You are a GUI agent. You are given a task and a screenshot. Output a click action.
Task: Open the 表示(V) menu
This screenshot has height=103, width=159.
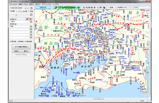click(x=38, y=4)
